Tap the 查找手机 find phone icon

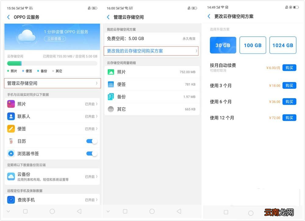tap(11, 200)
